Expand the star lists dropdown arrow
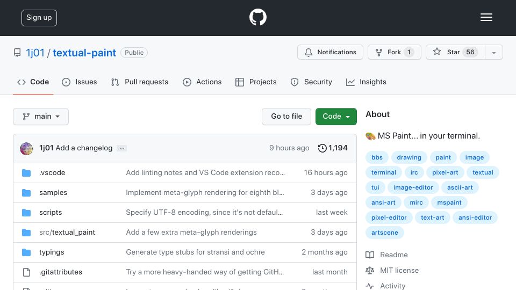Viewport: 516px width, 290px height. pyautogui.click(x=493, y=52)
